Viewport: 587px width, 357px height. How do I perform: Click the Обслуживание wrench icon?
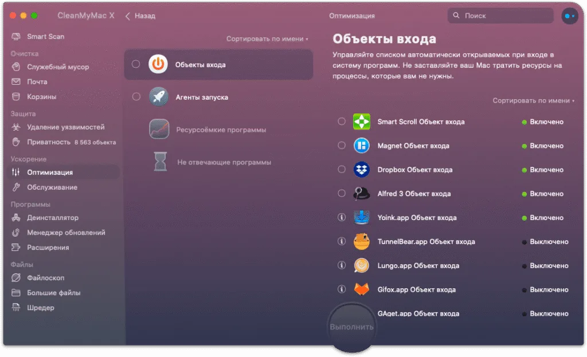pos(15,187)
